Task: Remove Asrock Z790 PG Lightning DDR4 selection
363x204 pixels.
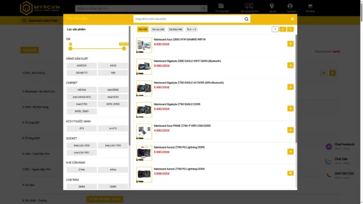Action: coord(291,173)
